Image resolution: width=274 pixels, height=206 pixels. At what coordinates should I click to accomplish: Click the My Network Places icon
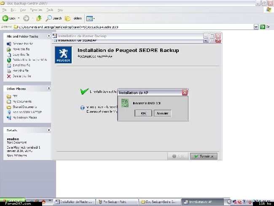coord(9,118)
